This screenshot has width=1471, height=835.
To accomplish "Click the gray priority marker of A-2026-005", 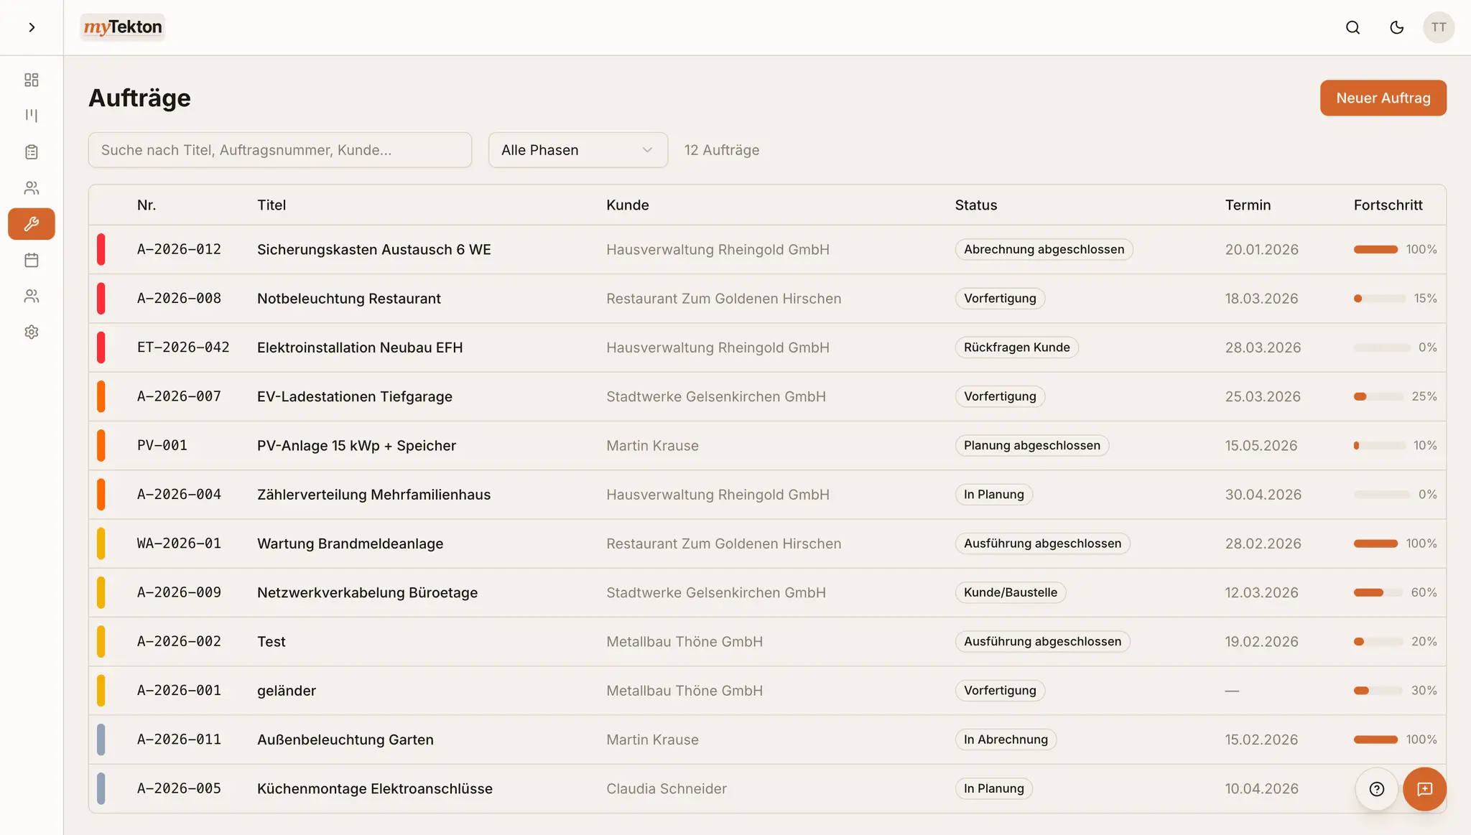I will coord(101,789).
